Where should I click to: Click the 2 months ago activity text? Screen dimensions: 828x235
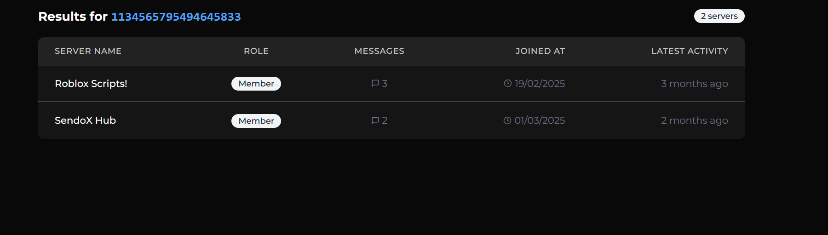694,120
